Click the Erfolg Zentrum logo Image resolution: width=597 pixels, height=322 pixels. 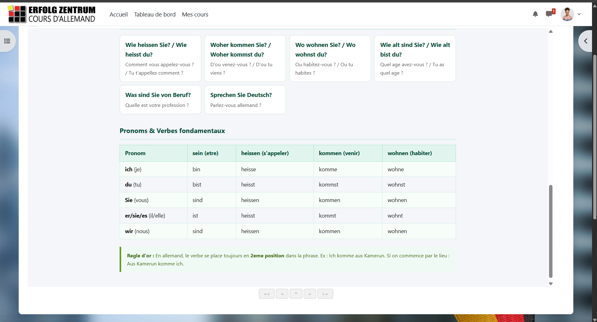click(52, 14)
